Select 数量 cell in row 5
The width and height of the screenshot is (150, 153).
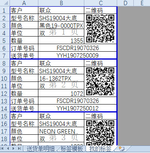pyautogui.click(x=24, y=41)
